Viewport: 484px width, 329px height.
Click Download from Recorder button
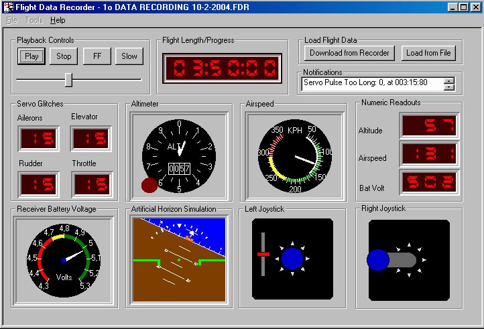click(x=349, y=53)
